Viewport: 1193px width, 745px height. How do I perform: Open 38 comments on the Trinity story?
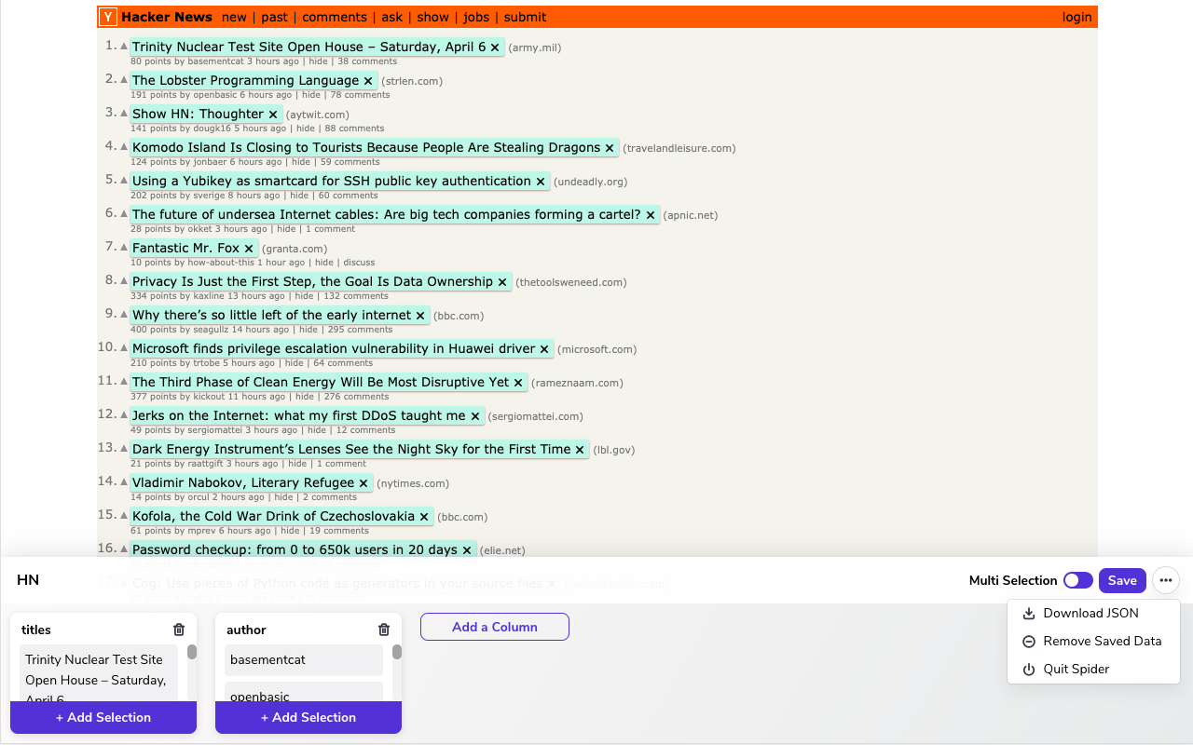coord(367,61)
